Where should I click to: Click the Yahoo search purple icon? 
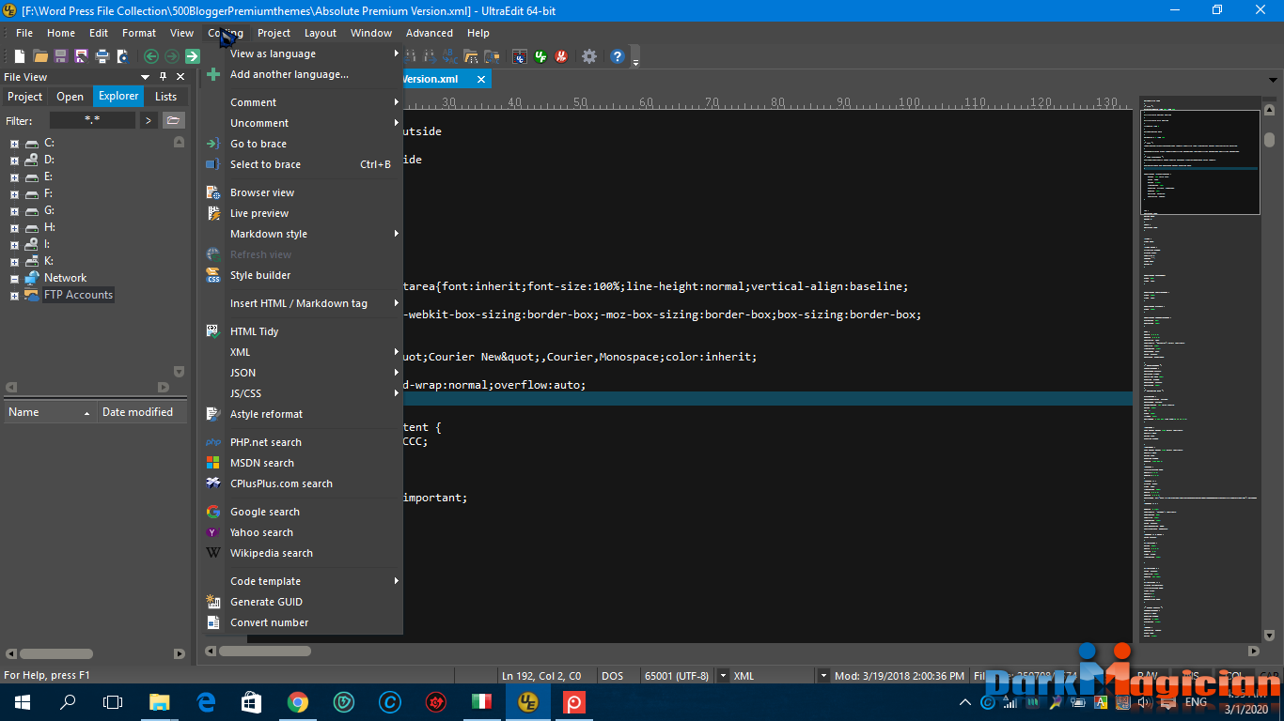tap(213, 532)
